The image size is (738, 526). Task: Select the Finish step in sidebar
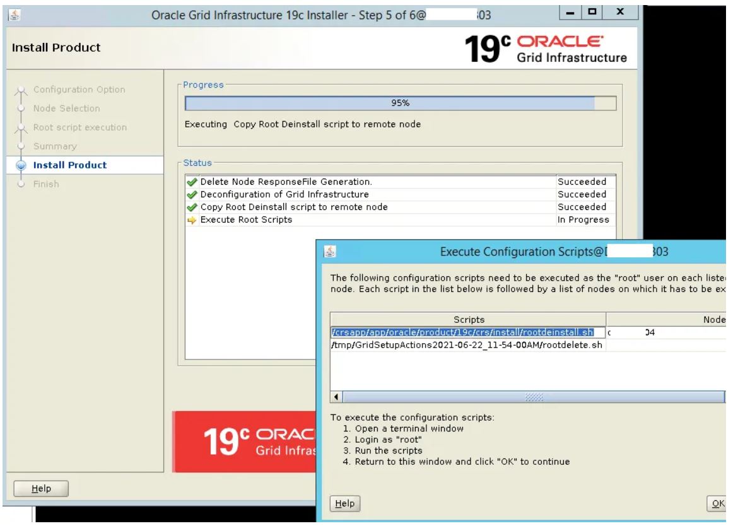[46, 184]
